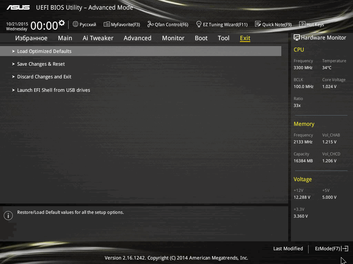Click the info circle icon in help area
This screenshot has width=353, height=264.
(x=8, y=216)
